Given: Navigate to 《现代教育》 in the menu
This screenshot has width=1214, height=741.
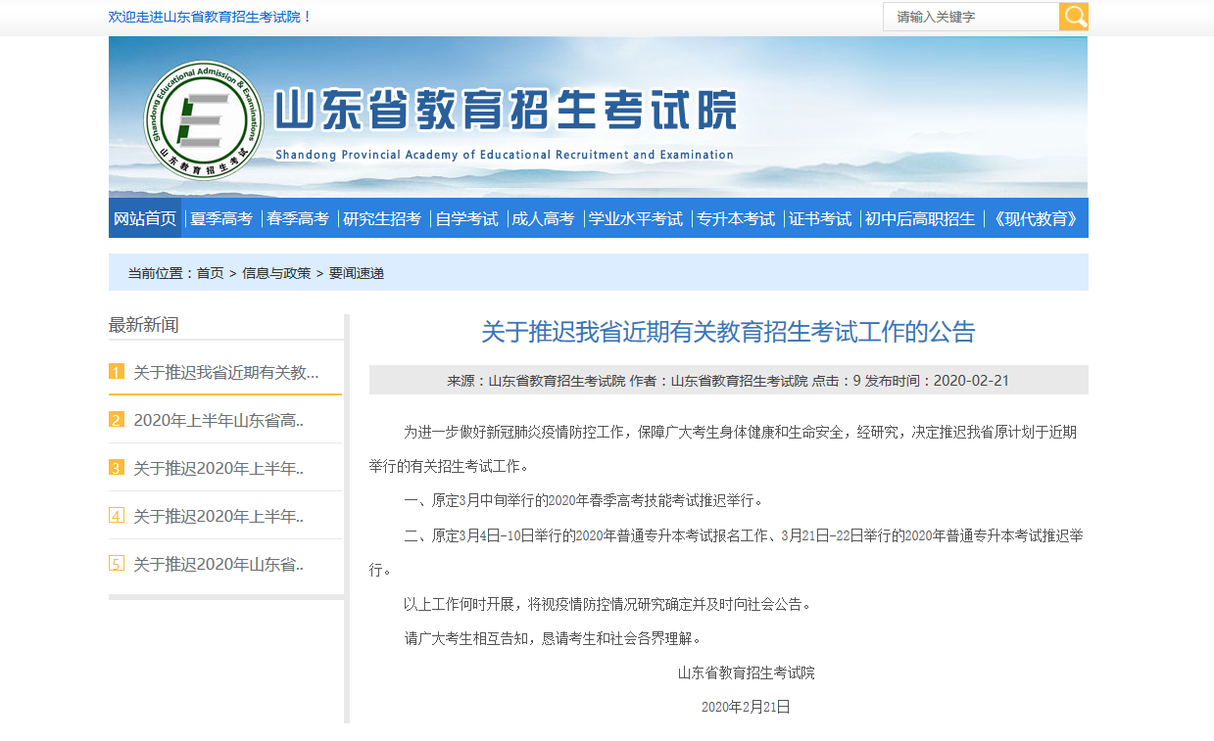Looking at the screenshot, I should tap(1036, 218).
